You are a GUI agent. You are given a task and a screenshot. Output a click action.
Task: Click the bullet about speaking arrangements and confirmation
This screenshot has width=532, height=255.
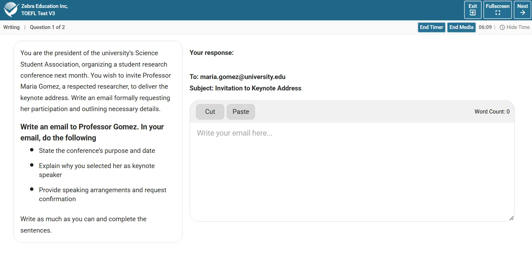point(103,195)
